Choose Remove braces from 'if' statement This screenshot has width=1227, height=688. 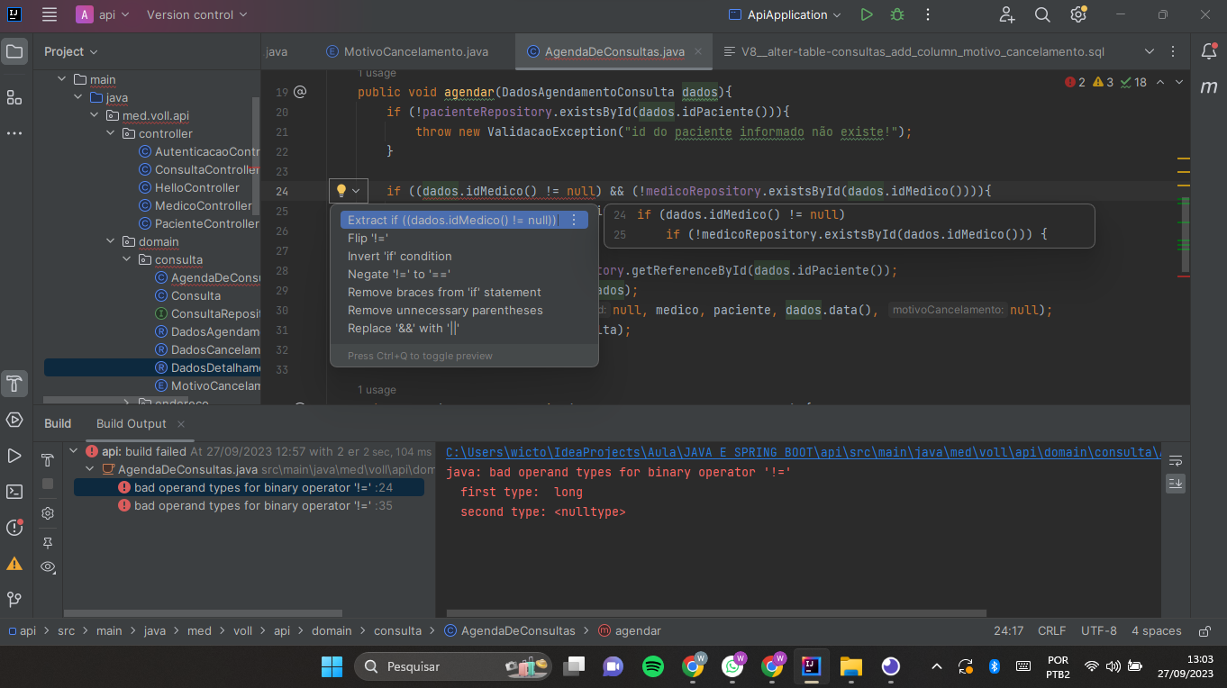[464, 292]
